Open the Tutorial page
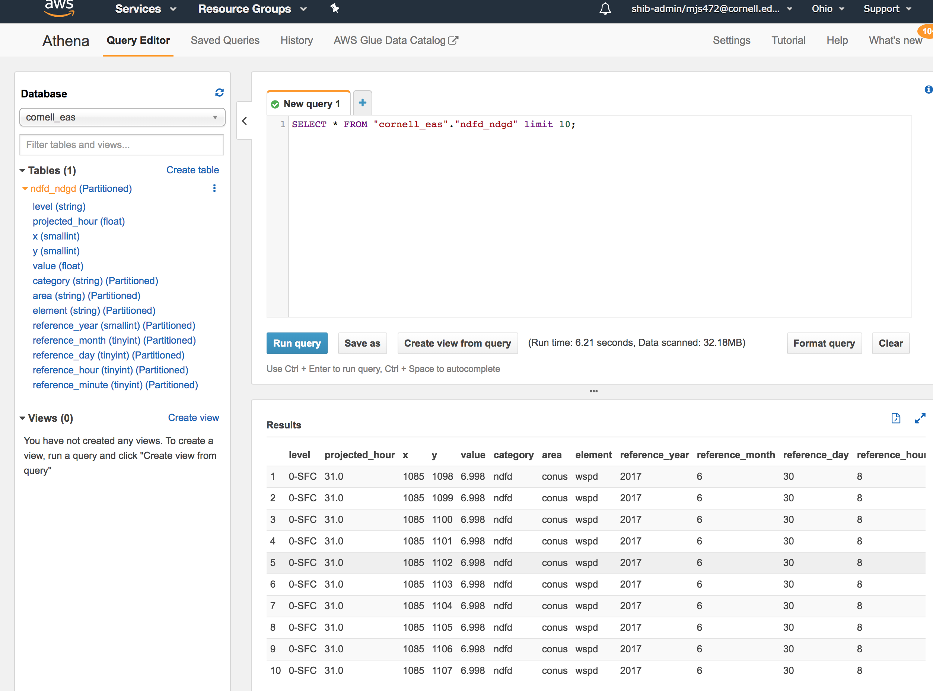 coord(788,41)
